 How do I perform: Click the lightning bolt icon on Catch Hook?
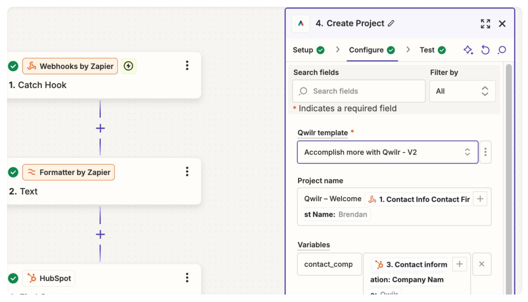[128, 66]
